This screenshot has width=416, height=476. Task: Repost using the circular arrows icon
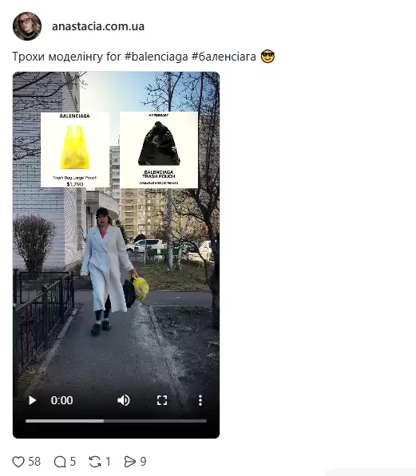click(95, 462)
